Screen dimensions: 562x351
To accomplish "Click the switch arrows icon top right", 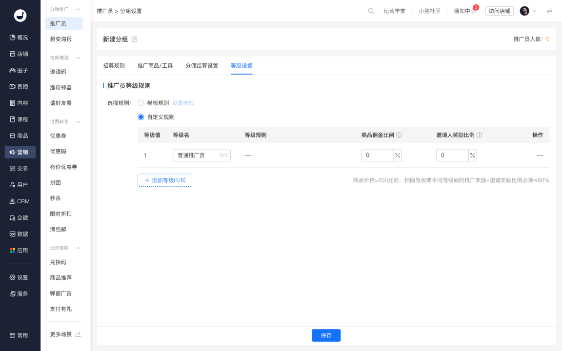I will (x=549, y=11).
